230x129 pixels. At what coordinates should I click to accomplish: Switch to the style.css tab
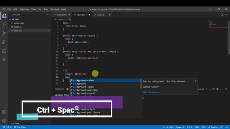[x=82, y=15]
